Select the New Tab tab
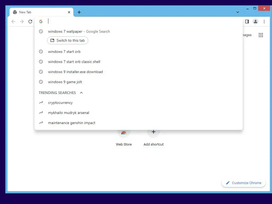272x204 pixels. (x=41, y=12)
